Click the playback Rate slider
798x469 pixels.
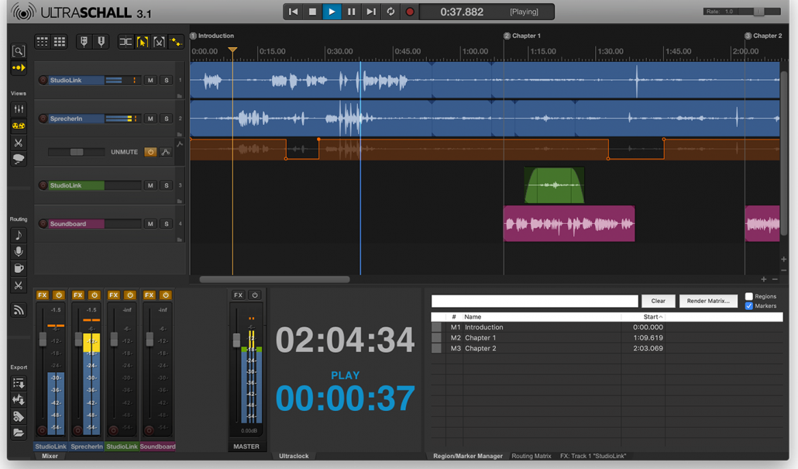(758, 12)
